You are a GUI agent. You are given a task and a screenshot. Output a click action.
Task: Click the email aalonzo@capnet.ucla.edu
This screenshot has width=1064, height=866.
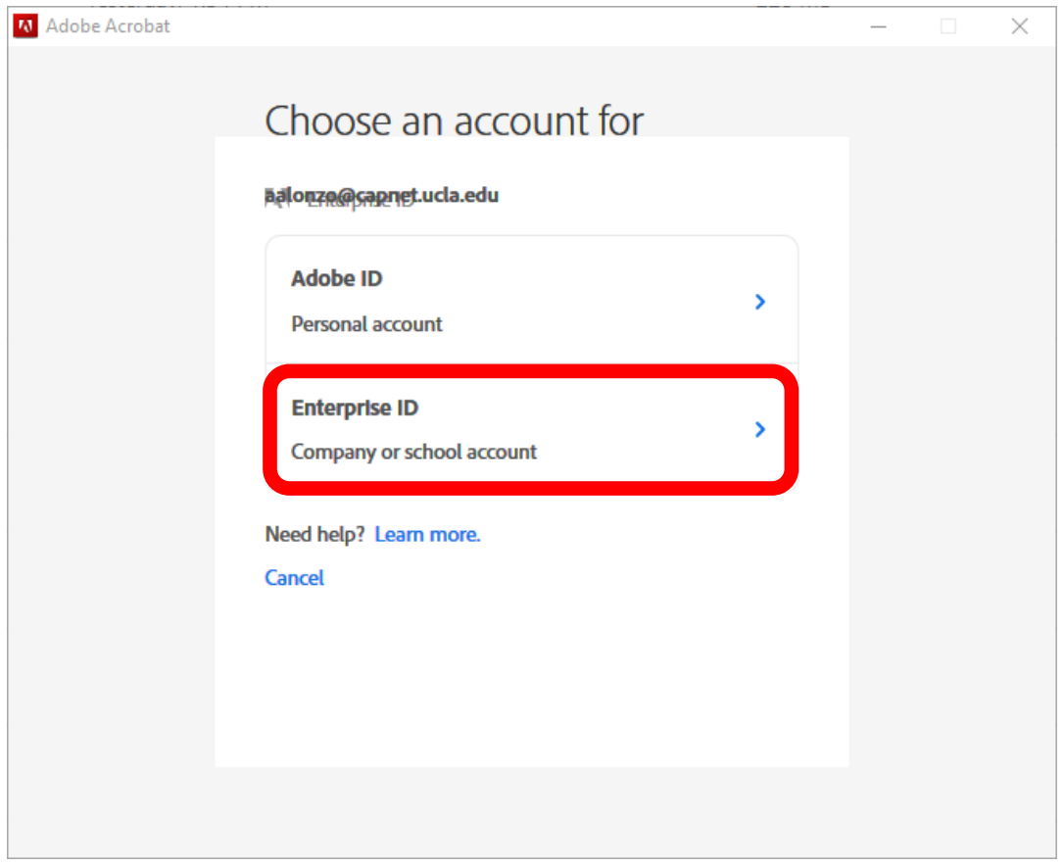381,195
